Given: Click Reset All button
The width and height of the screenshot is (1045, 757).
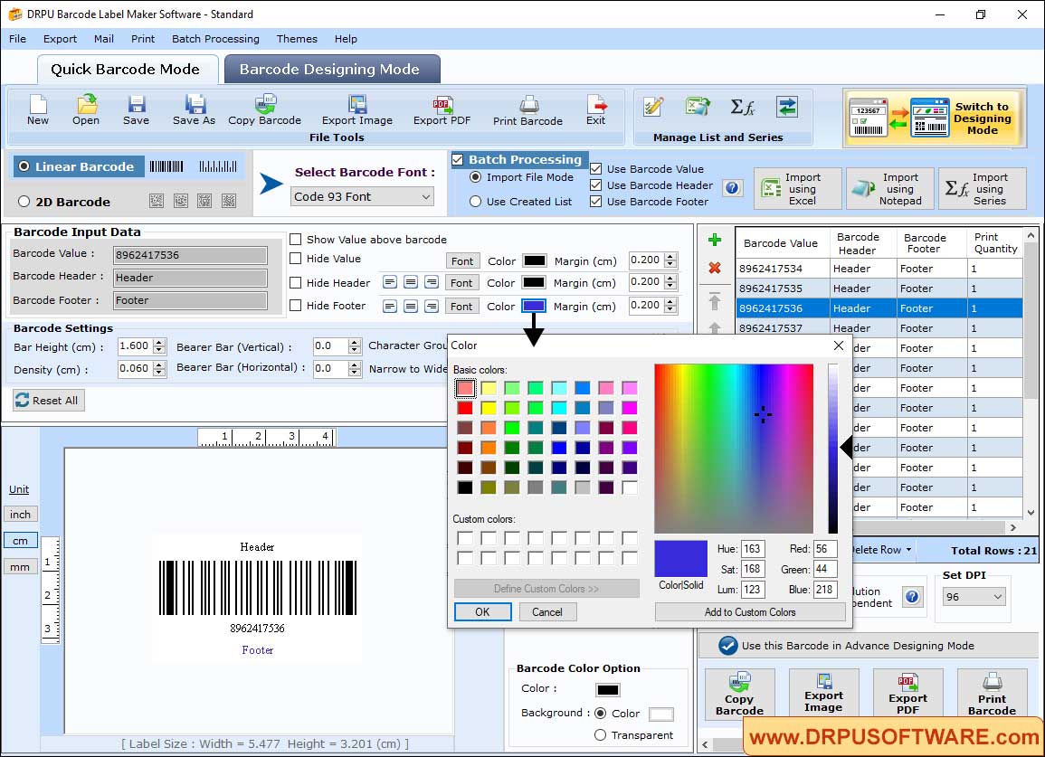Looking at the screenshot, I should (49, 401).
